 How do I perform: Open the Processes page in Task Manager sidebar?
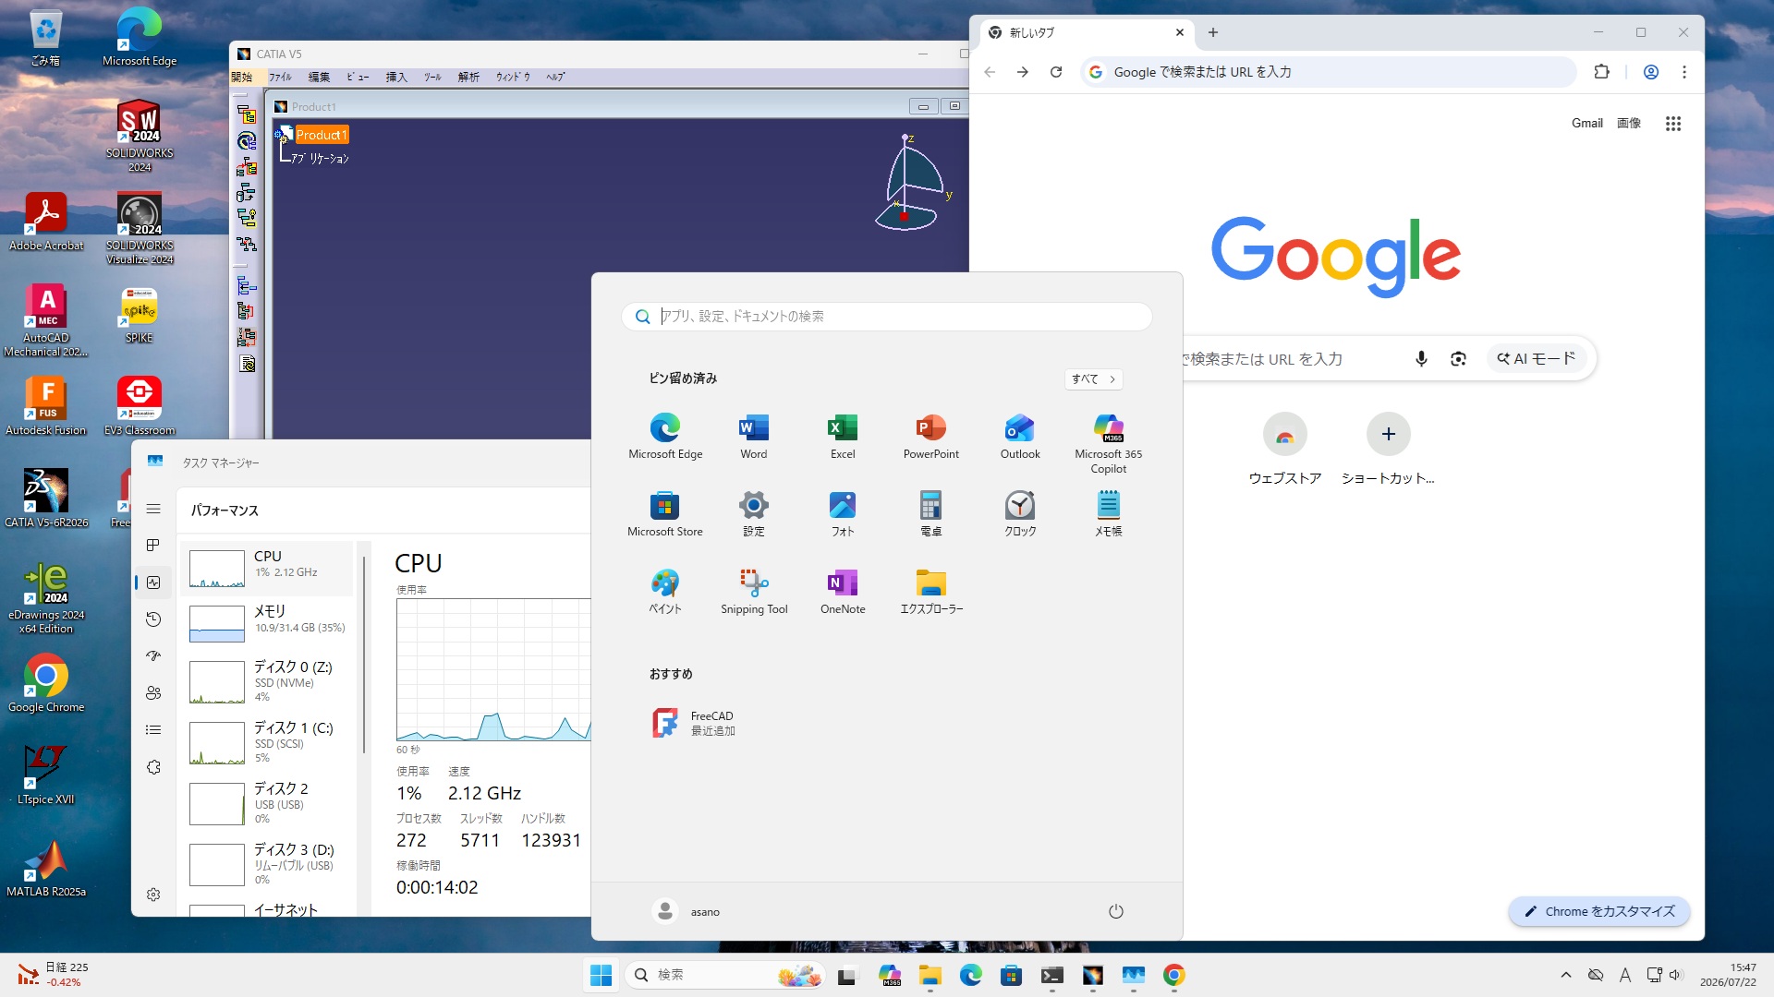click(153, 546)
